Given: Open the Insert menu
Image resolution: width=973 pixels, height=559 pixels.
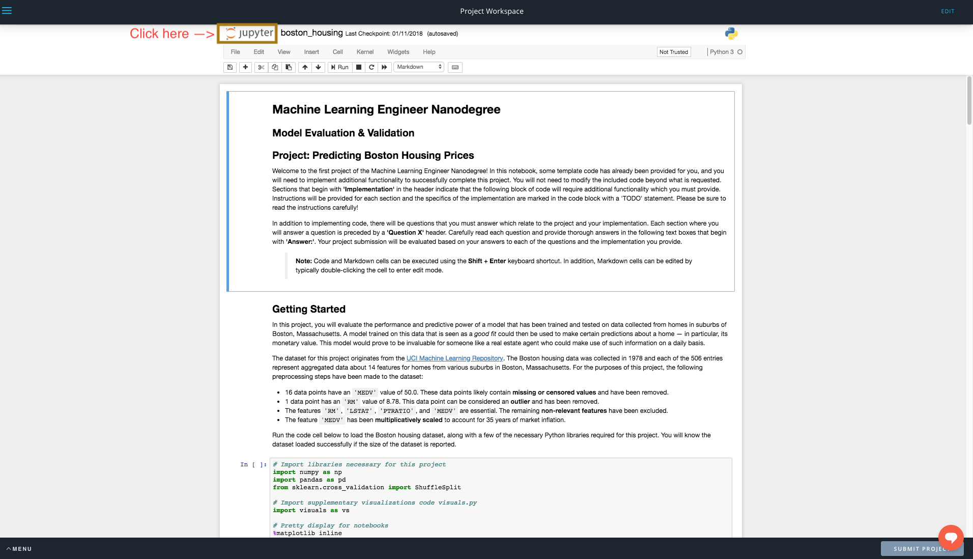Looking at the screenshot, I should coord(311,52).
